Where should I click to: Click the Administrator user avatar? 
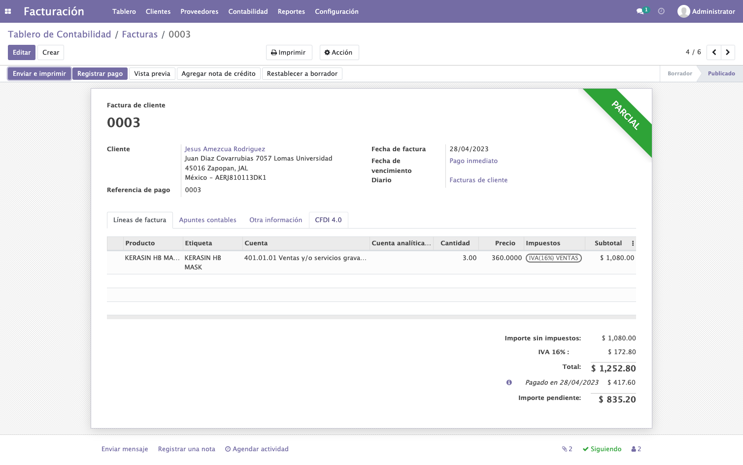coord(683,11)
